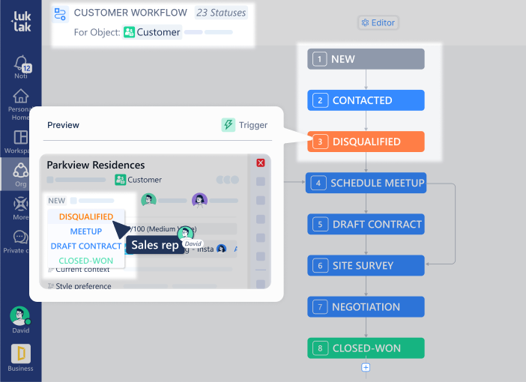Choose CLOSED-WON in the status list
The image size is (526, 382).
[x=85, y=261]
